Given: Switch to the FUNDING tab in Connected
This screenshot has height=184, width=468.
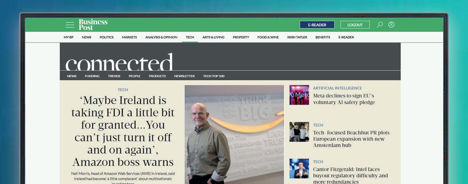Looking at the screenshot, I should (92, 76).
